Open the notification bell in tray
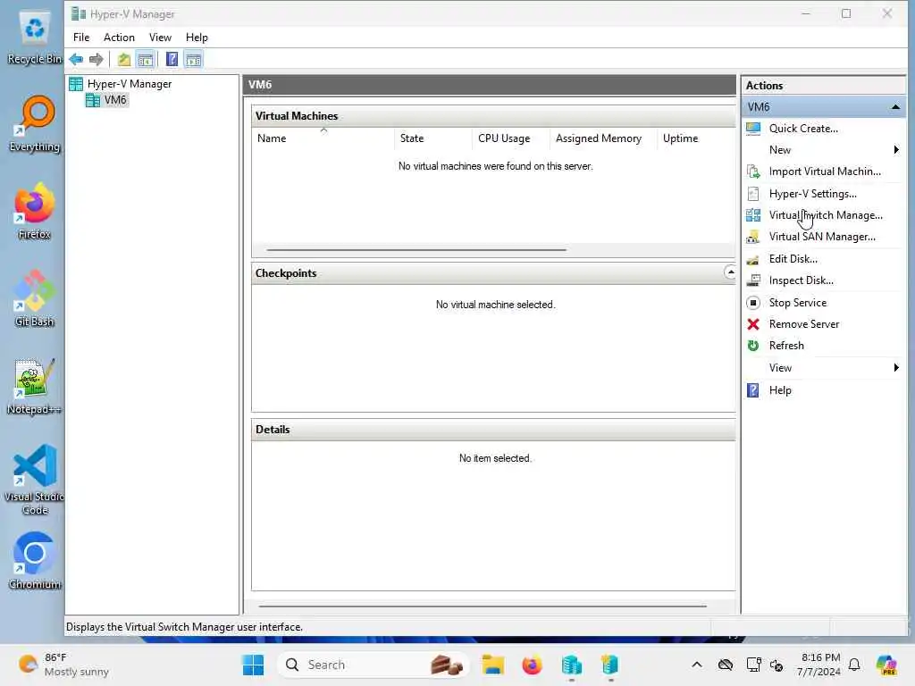 pos(854,665)
